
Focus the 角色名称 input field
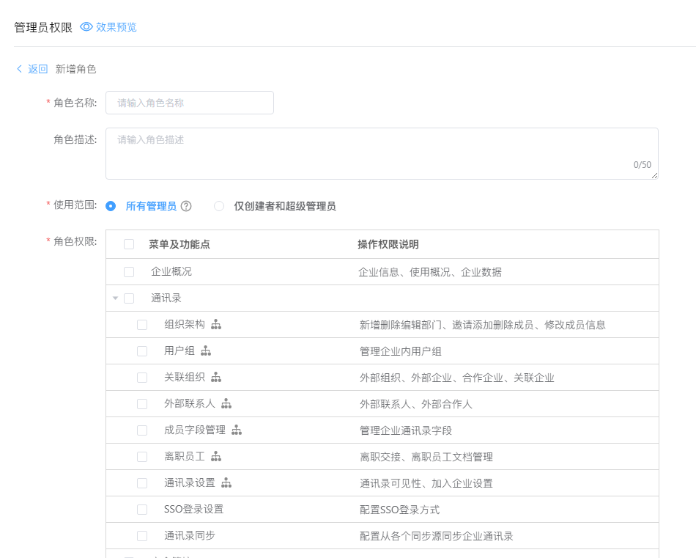(190, 103)
